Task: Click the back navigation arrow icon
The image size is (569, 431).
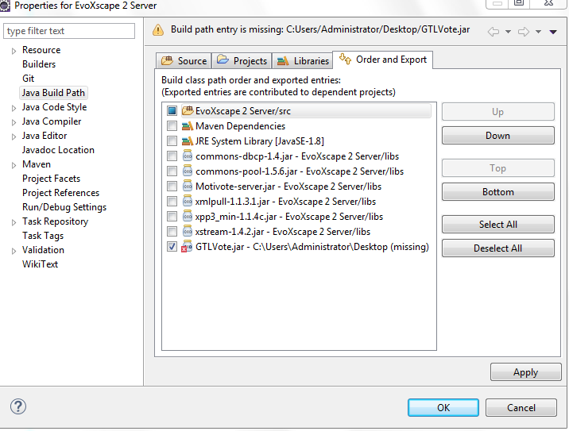Action: (494, 32)
